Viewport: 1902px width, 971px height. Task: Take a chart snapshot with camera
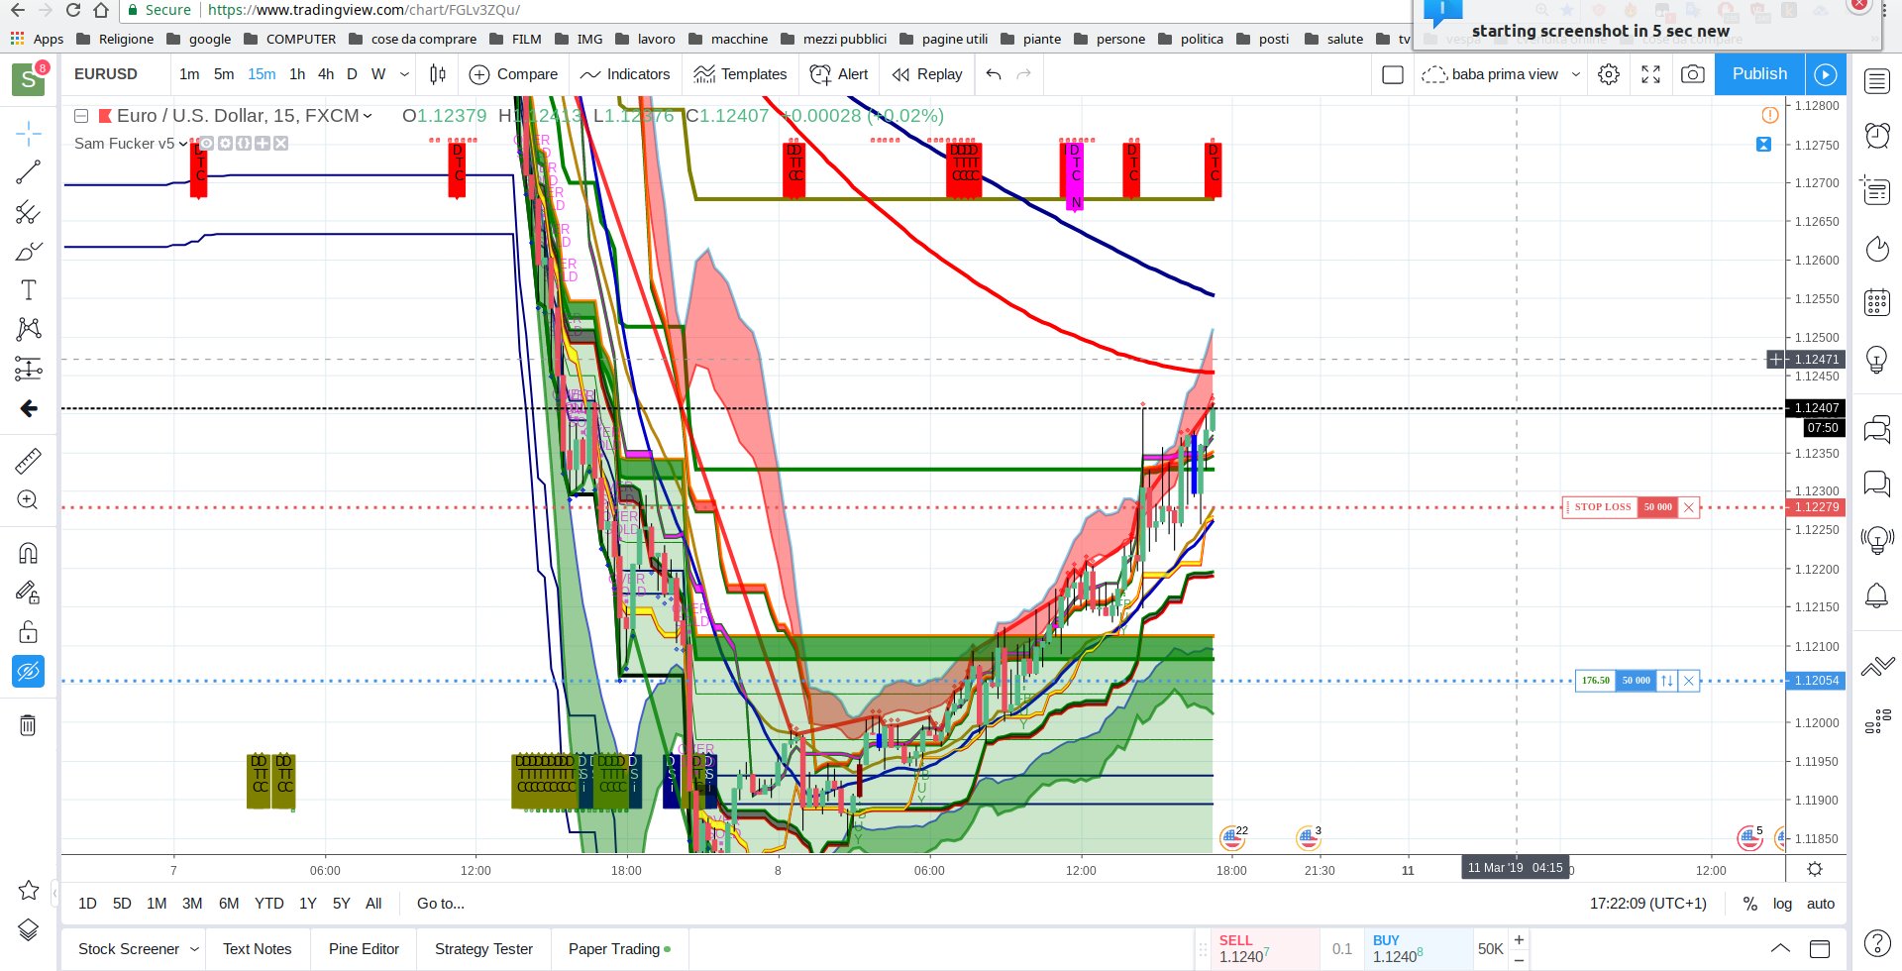pos(1693,74)
